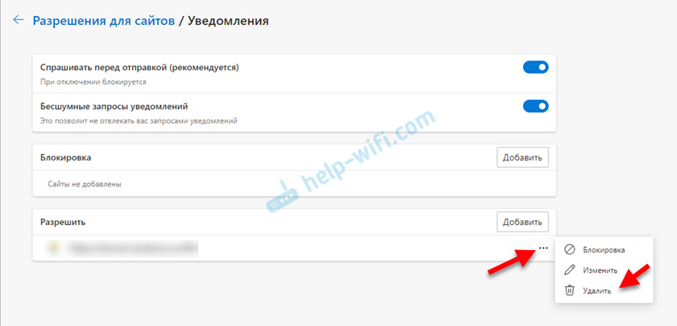Image resolution: width=677 pixels, height=326 pixels.
Task: Disable Бесшумные запросы уведомлений switch
Action: (x=535, y=106)
